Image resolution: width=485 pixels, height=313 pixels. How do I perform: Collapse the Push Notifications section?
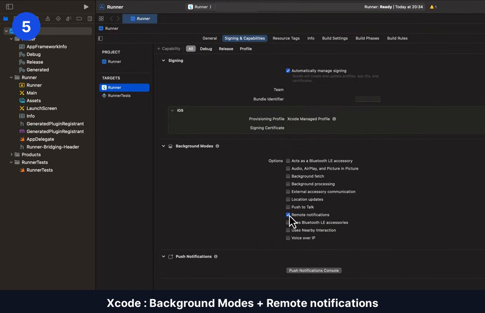click(x=163, y=256)
